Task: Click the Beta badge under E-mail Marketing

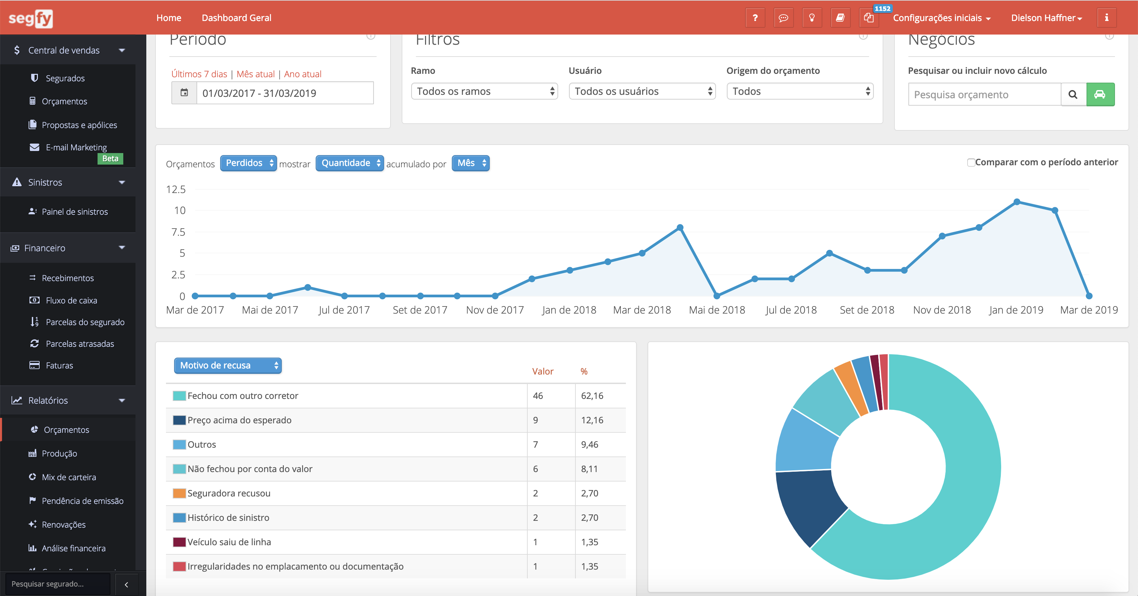Action: coord(110,158)
